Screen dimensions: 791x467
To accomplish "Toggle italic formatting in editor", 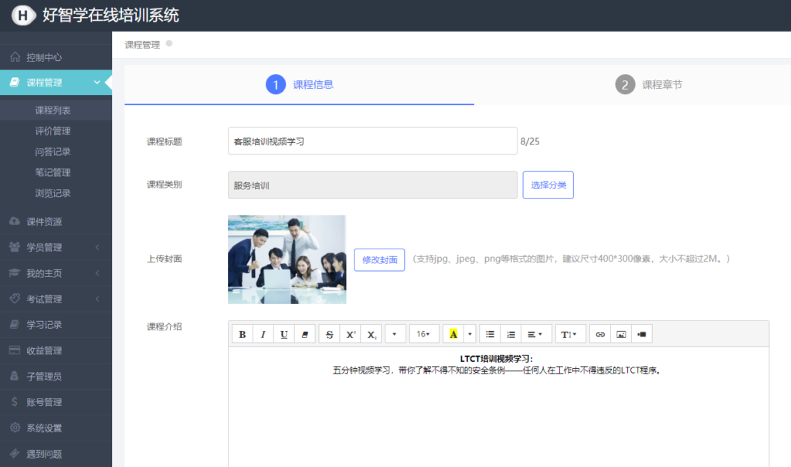I will (x=263, y=334).
